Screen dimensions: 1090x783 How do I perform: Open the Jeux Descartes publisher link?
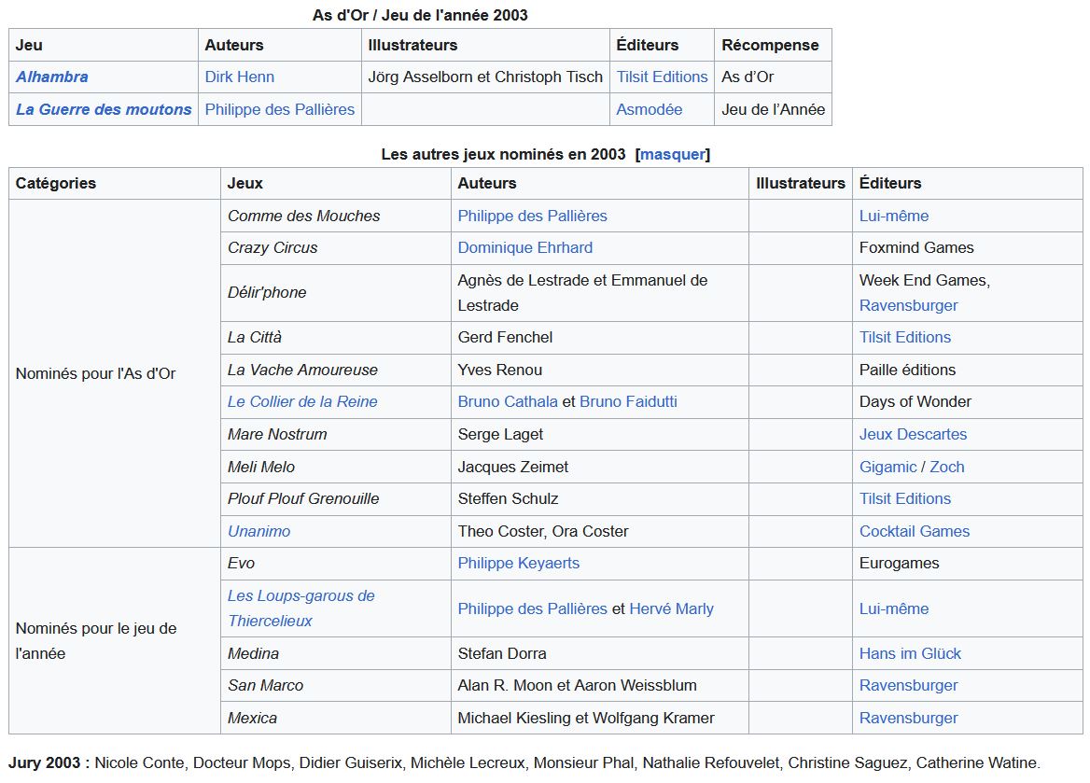[914, 435]
